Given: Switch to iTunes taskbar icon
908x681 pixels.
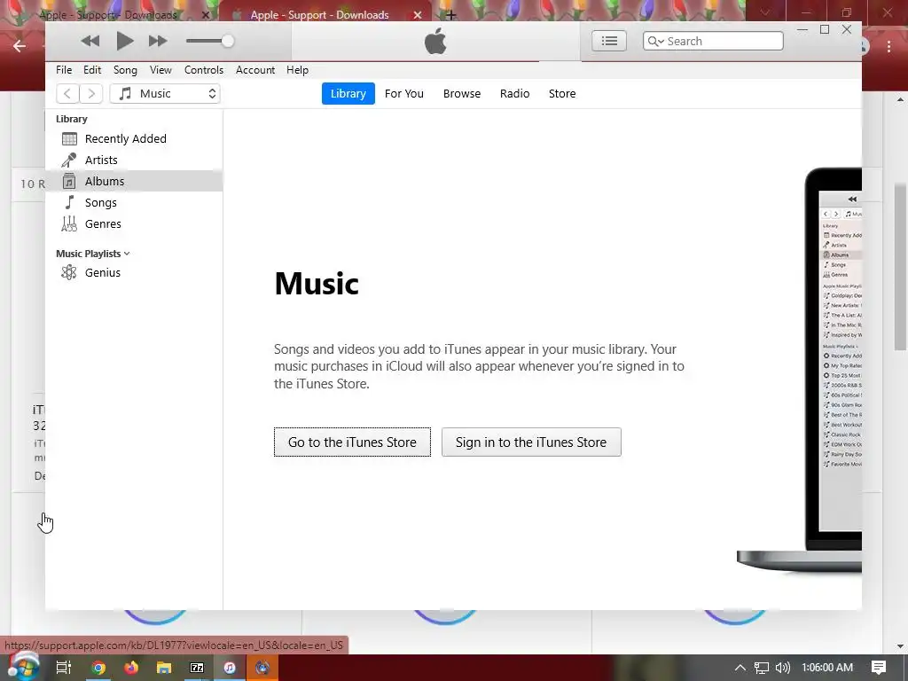Looking at the screenshot, I should click(230, 668).
